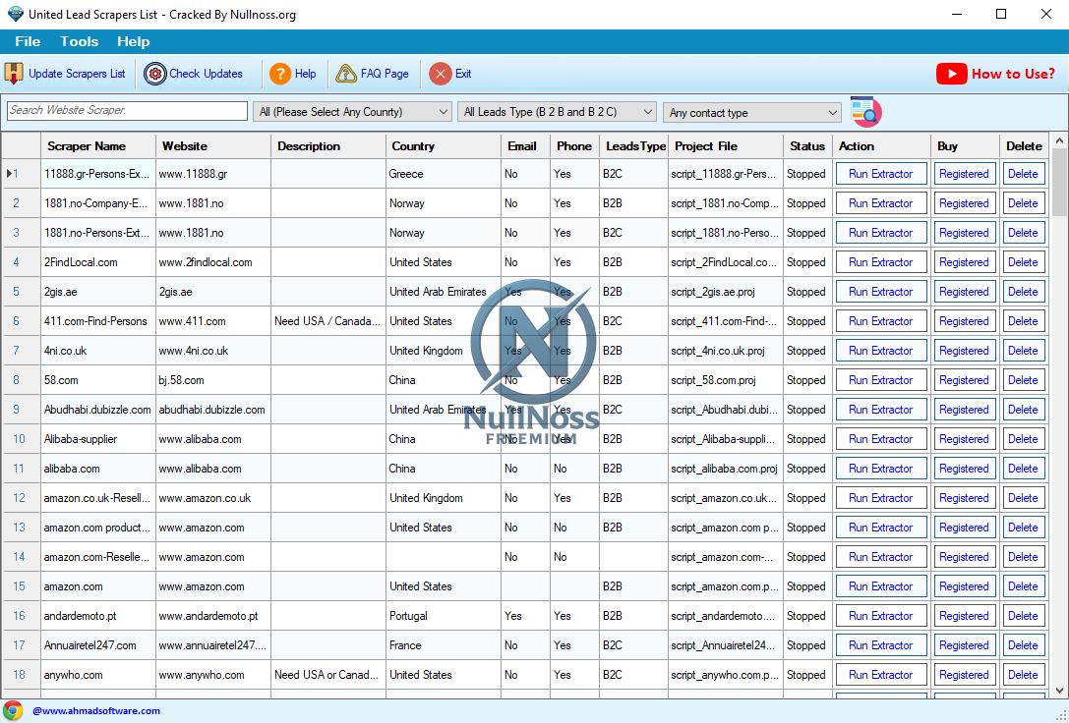Click the vertical scrollbar down arrow

(1059, 690)
